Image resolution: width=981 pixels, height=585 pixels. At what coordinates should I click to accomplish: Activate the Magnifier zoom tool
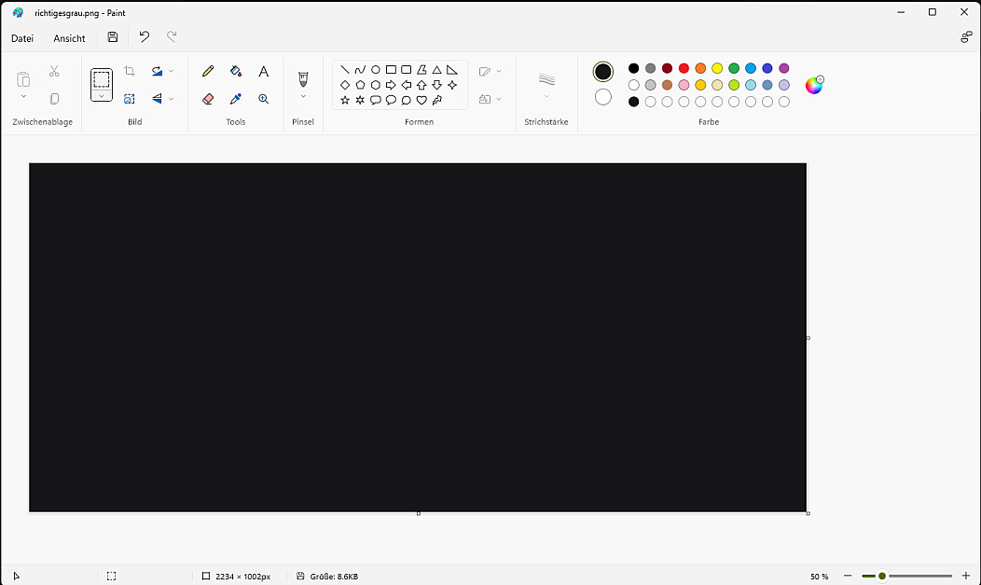point(264,98)
